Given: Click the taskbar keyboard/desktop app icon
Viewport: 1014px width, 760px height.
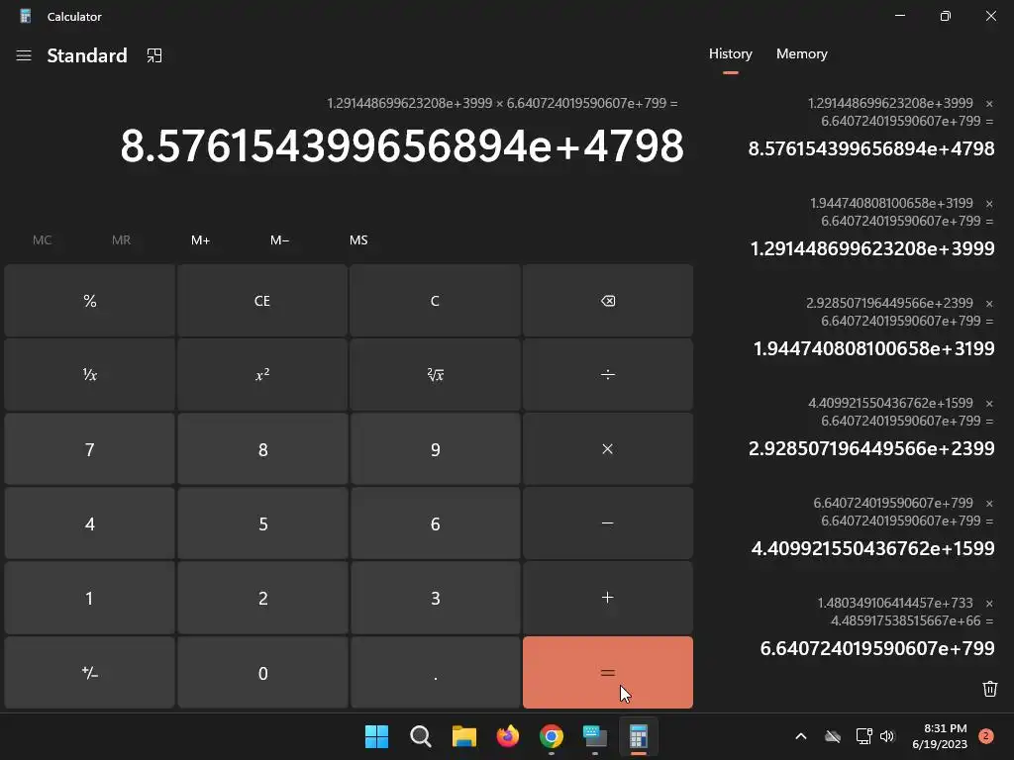Looking at the screenshot, I should pos(595,736).
